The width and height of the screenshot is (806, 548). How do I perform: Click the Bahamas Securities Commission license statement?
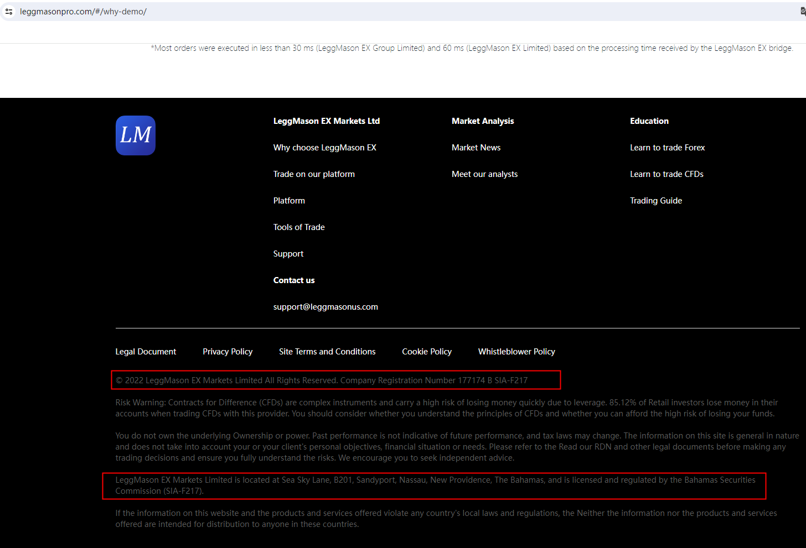(435, 486)
